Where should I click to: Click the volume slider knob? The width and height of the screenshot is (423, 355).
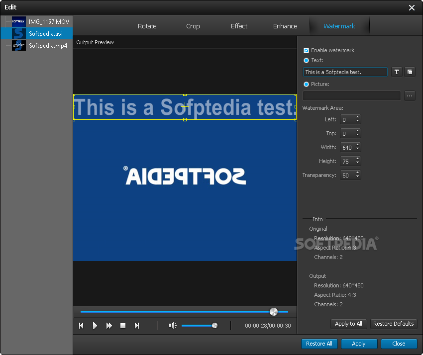pyautogui.click(x=215, y=326)
